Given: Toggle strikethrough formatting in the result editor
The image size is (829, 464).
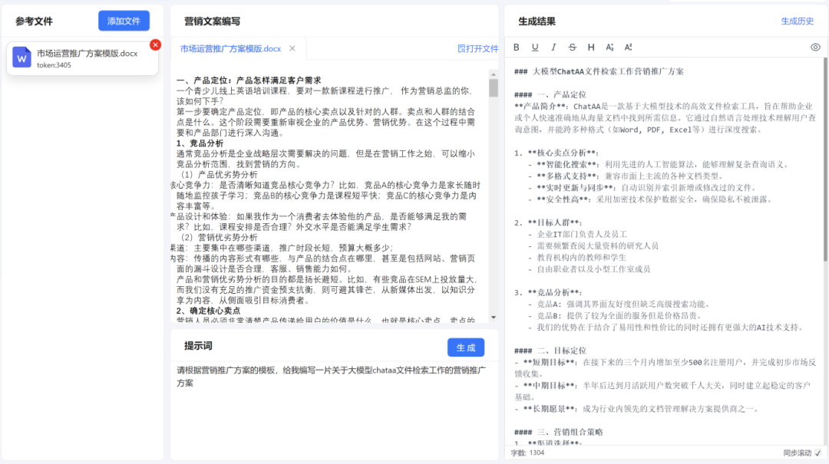Looking at the screenshot, I should coord(572,47).
